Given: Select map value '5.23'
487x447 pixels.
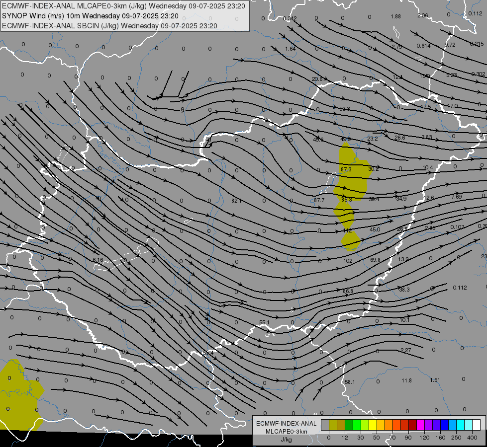Looking at the screenshot, I should point(452,75).
